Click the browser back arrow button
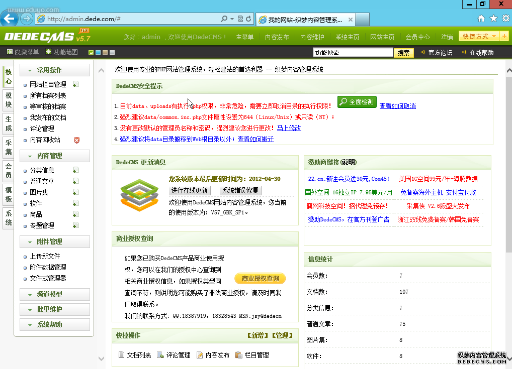 click(x=10, y=19)
